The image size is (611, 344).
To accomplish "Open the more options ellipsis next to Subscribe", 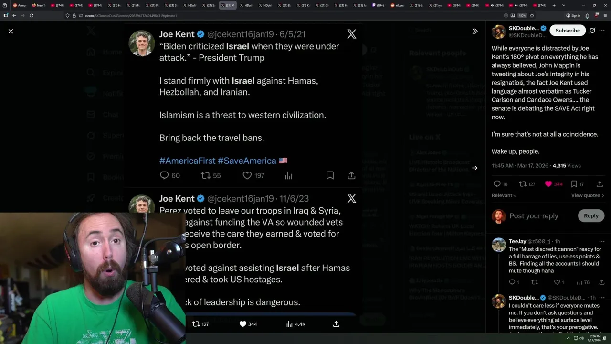I will 602,31.
